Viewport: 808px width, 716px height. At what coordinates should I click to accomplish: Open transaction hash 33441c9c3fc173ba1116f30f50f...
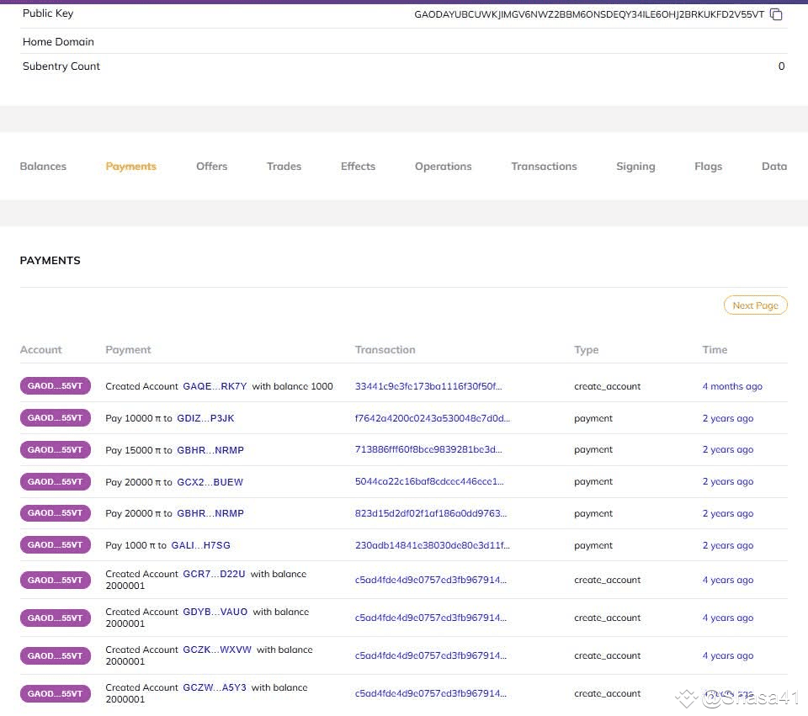pos(428,387)
